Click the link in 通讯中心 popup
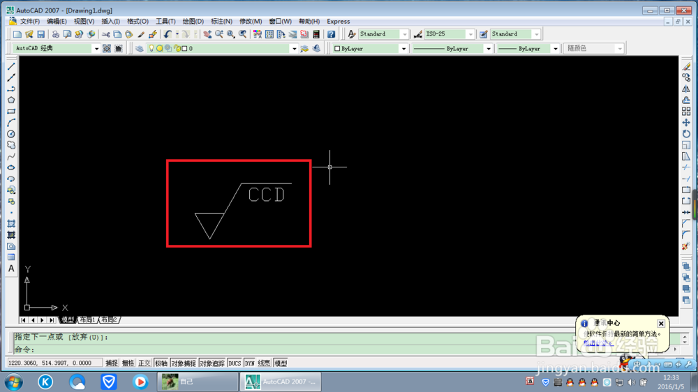The image size is (698, 392). (598, 342)
